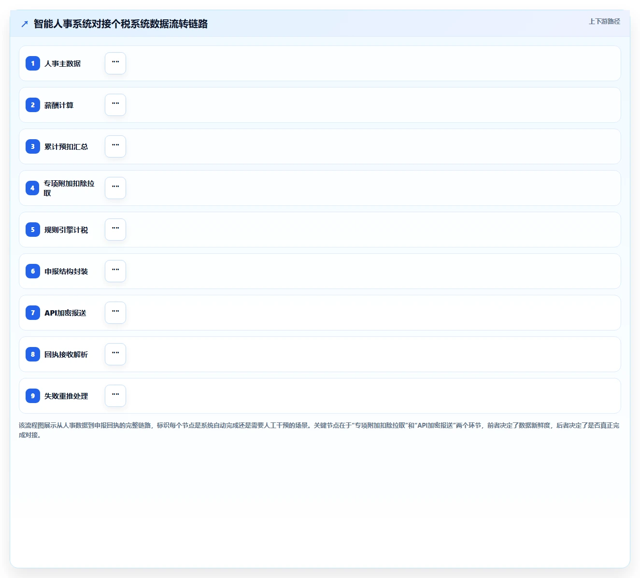Select the API加密报送 step label
This screenshot has width=640, height=578.
65,313
